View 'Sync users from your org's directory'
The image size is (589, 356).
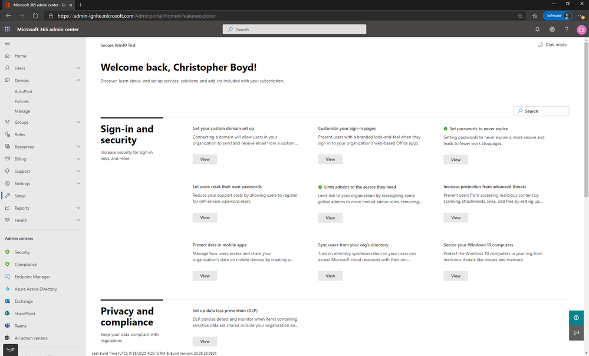[330, 276]
